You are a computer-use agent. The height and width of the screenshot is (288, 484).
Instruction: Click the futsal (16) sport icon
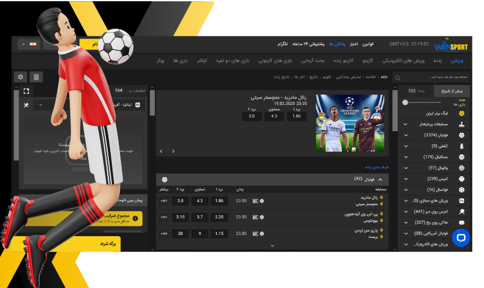(462, 190)
